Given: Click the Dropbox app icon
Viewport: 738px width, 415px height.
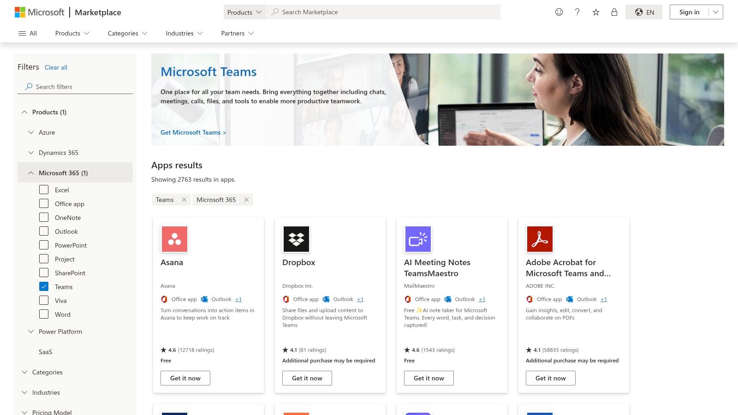Looking at the screenshot, I should point(296,239).
